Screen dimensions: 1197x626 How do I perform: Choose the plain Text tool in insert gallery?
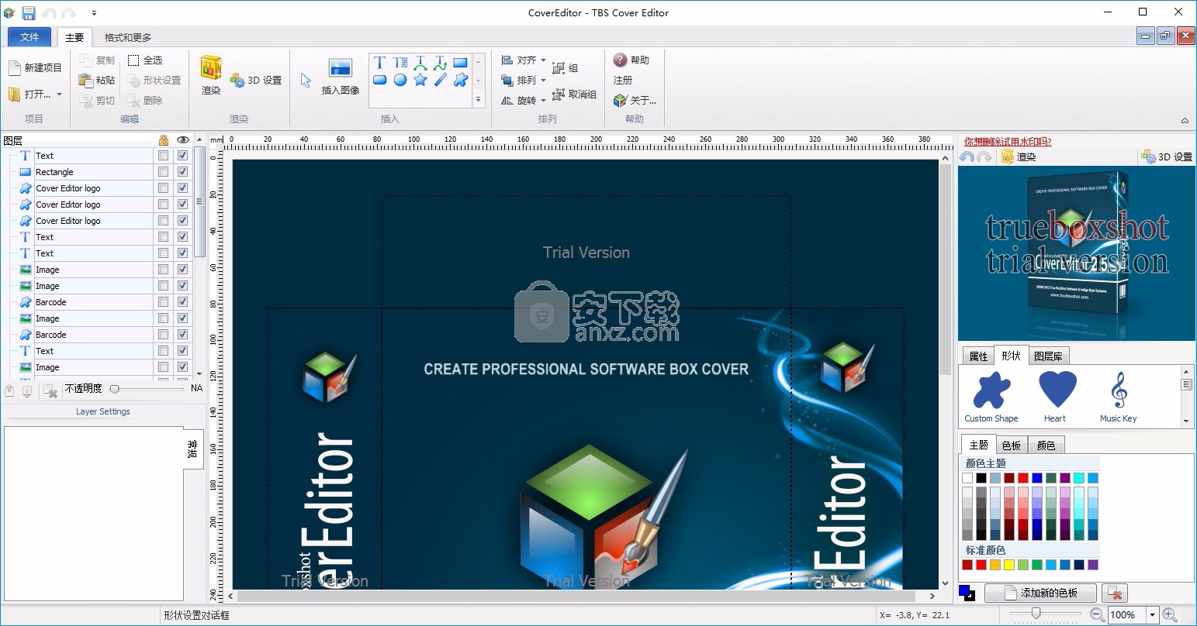[x=379, y=63]
